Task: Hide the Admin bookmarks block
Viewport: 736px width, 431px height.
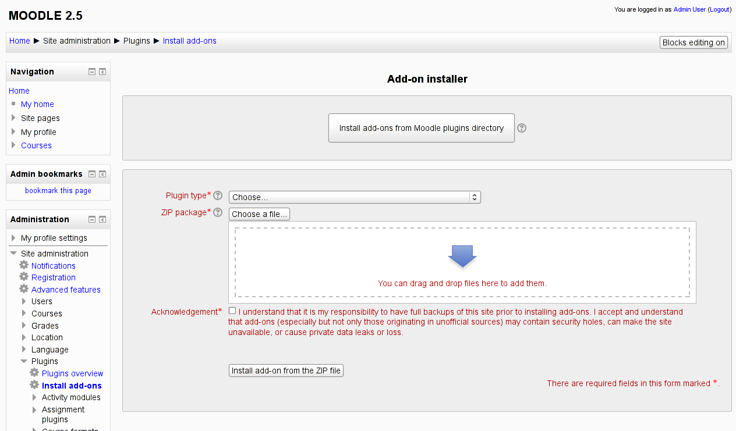Action: (x=92, y=174)
